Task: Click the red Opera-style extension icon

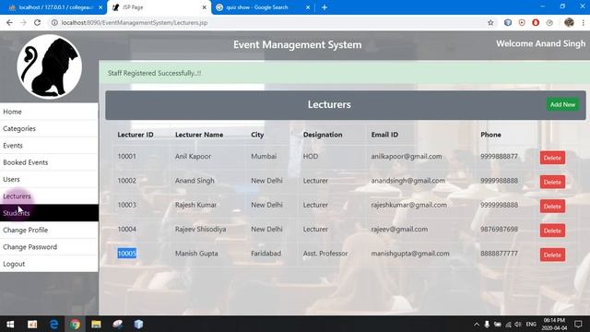Action: point(536,22)
